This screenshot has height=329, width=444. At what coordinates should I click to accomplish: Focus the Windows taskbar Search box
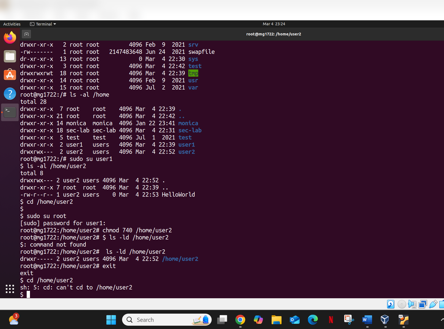167,320
